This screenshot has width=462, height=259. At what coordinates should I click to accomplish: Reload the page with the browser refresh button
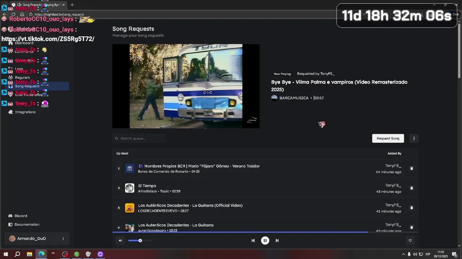[13, 14]
